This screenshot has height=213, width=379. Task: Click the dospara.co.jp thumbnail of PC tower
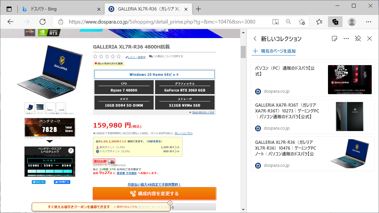pyautogui.click(x=350, y=117)
